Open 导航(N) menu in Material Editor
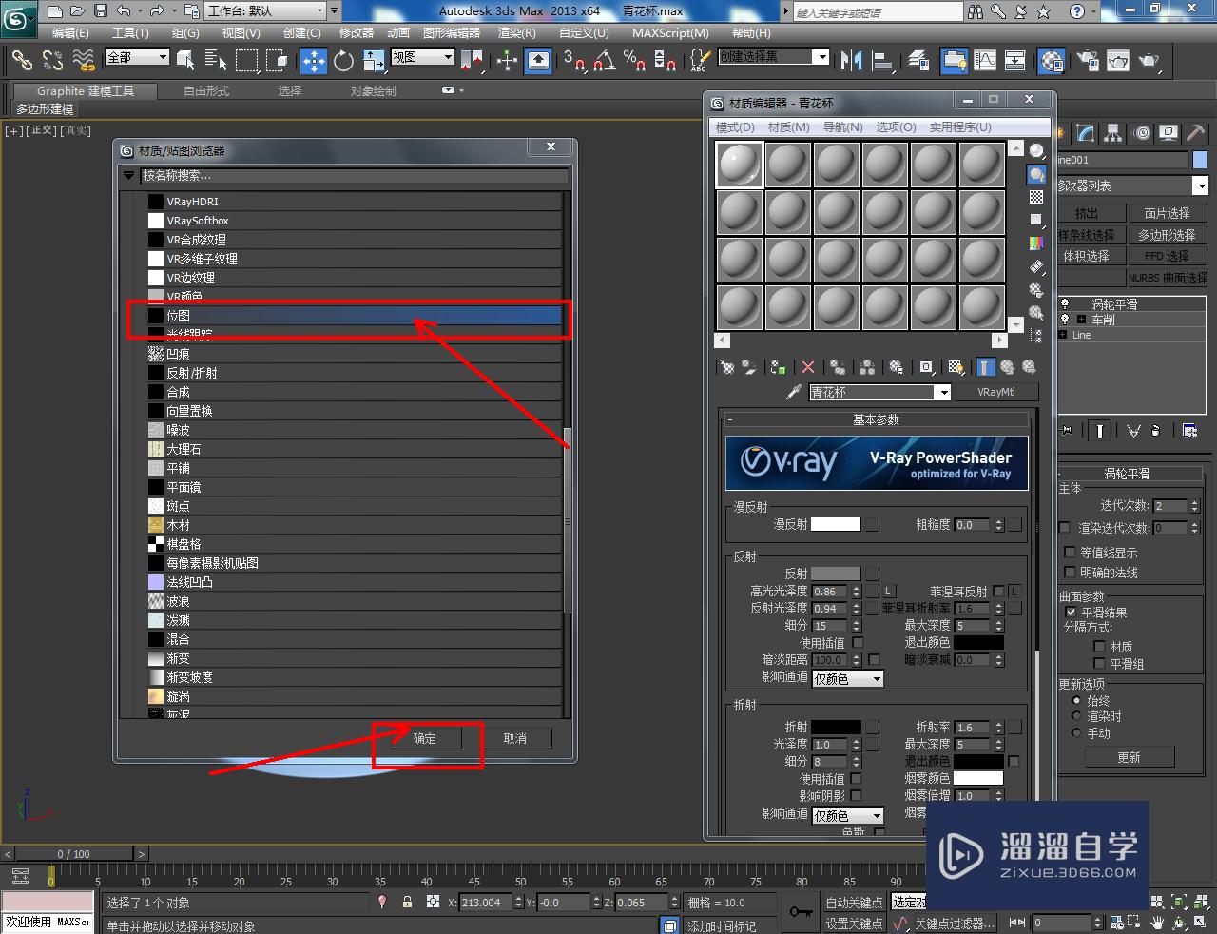The image size is (1217, 934). click(842, 126)
